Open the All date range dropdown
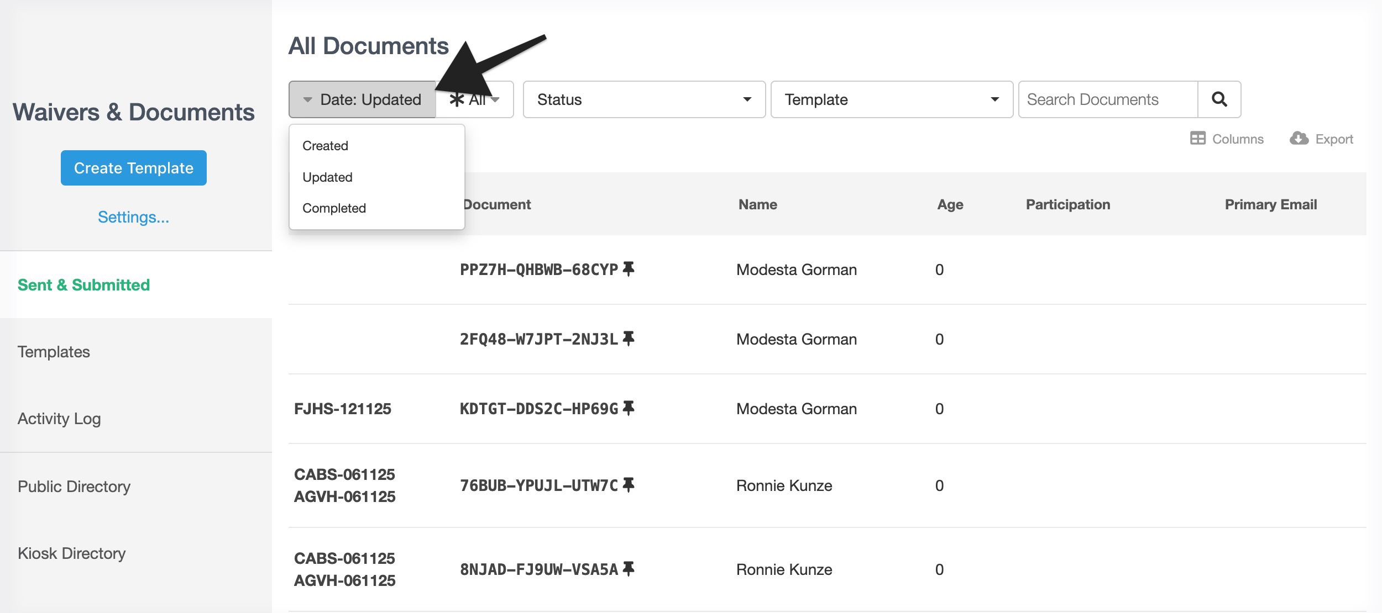Viewport: 1382px width, 613px height. click(x=475, y=99)
